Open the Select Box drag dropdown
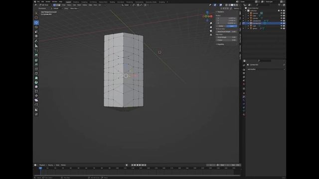 coord(74,8)
